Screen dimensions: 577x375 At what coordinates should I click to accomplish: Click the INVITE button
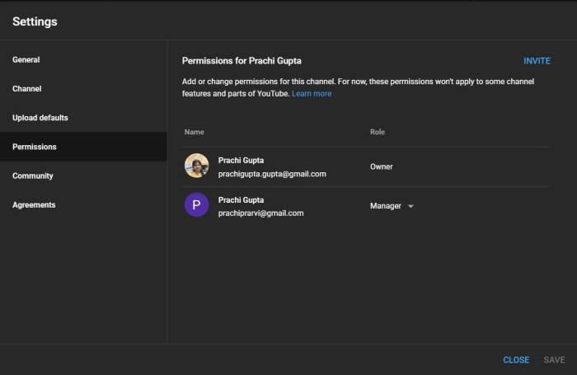[x=537, y=61]
